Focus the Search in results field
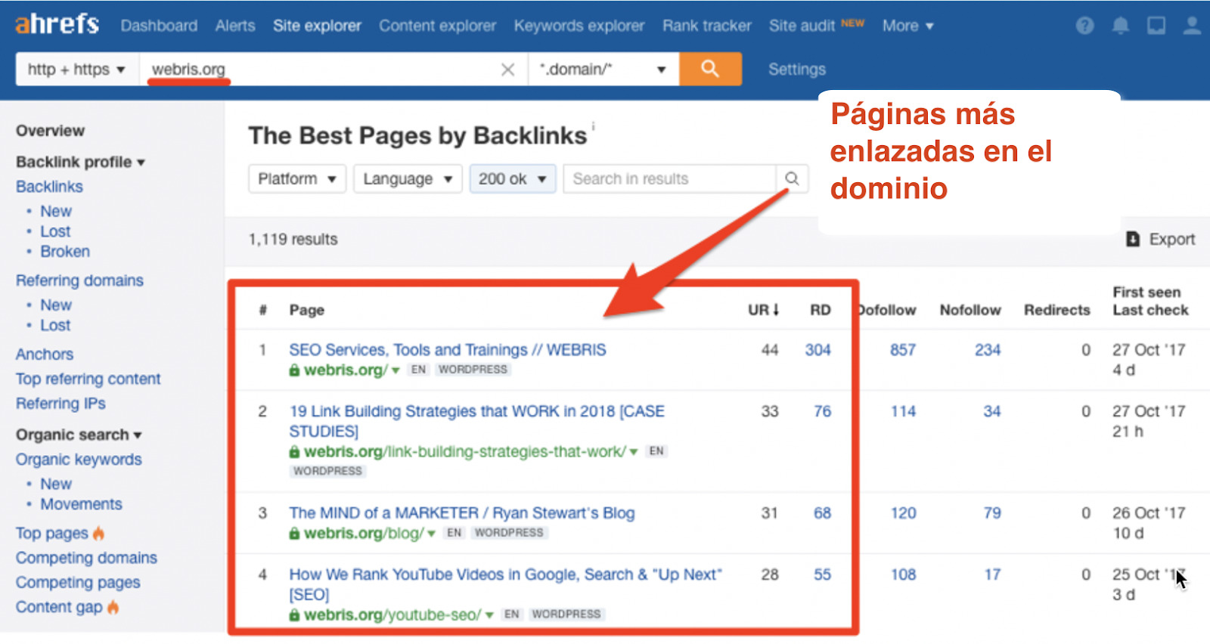 669,178
